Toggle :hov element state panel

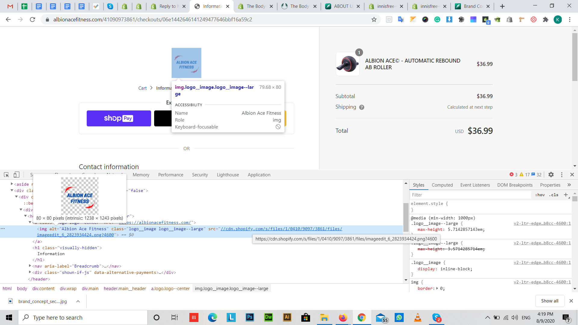(540, 195)
